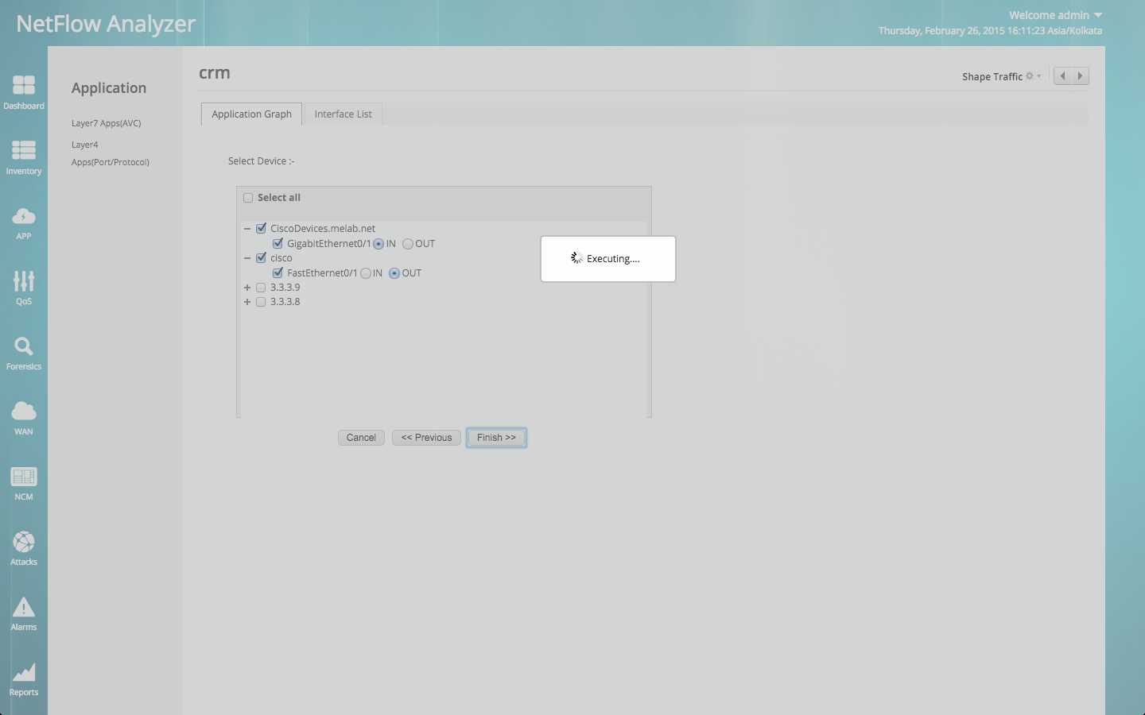The width and height of the screenshot is (1145, 715).
Task: Open the Alarms warning icon
Action: click(x=24, y=607)
